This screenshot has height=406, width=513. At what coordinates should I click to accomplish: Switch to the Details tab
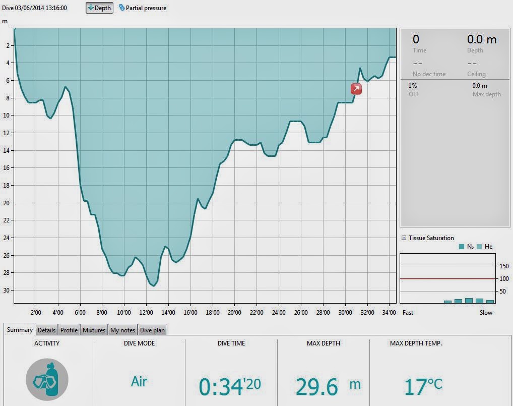pyautogui.click(x=46, y=330)
